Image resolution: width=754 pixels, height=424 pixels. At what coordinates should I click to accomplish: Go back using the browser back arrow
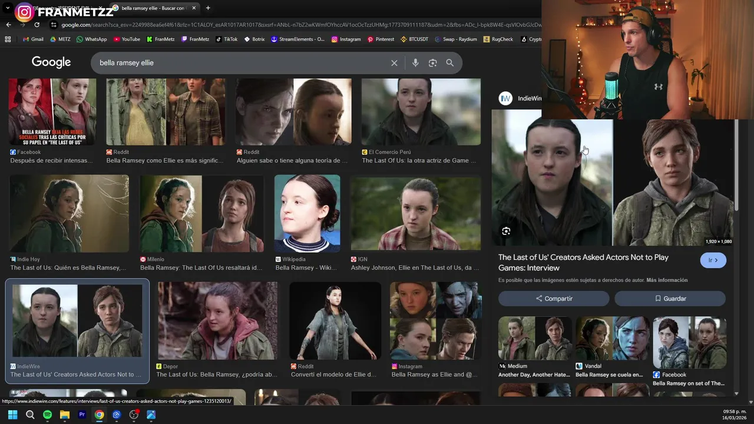click(8, 25)
